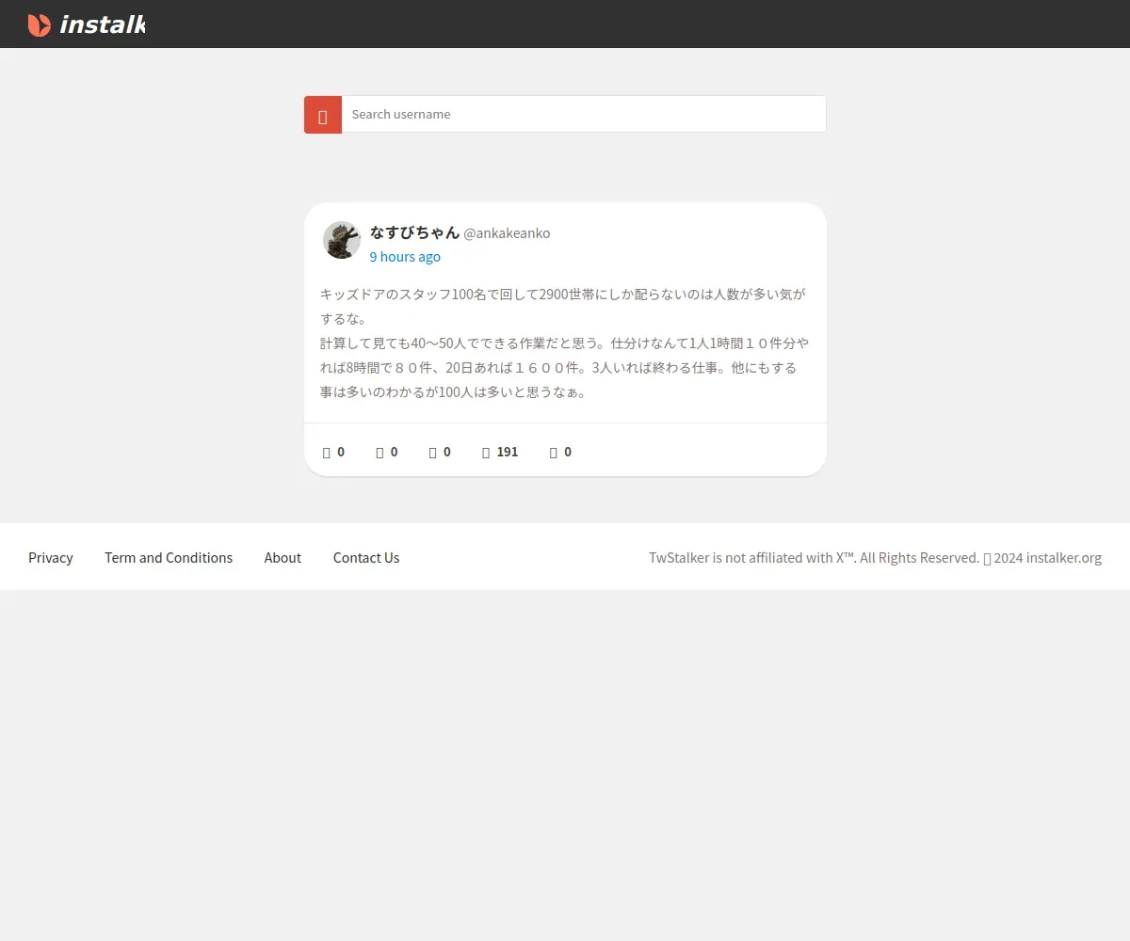Image resolution: width=1130 pixels, height=941 pixels.
Task: Click the 191 count value
Action: [508, 452]
